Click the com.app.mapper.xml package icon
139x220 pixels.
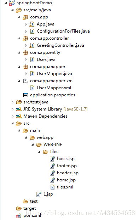[25, 81]
